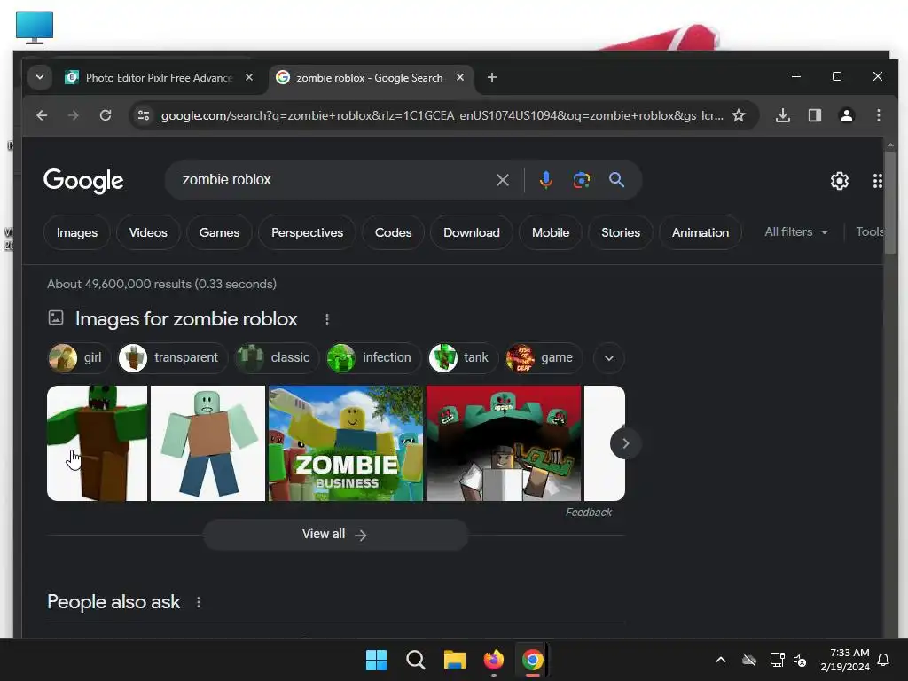This screenshot has height=681, width=908.
Task: Expand more image filter chips
Action: (608, 358)
